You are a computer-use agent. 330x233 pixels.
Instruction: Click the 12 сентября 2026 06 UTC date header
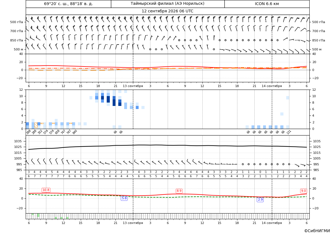(x=167, y=11)
